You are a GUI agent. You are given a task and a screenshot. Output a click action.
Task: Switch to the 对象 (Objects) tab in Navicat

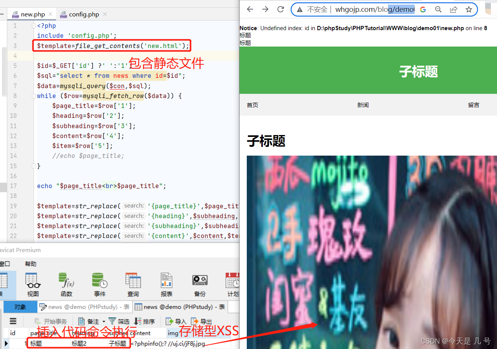pos(20,307)
